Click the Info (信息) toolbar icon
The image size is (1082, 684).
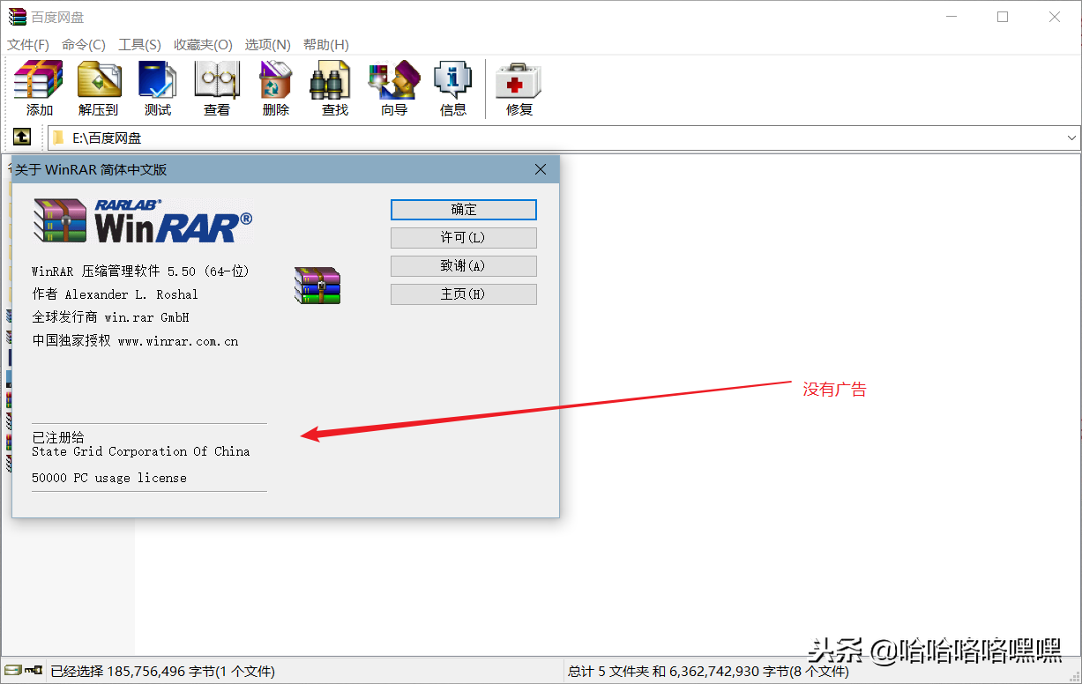[452, 88]
